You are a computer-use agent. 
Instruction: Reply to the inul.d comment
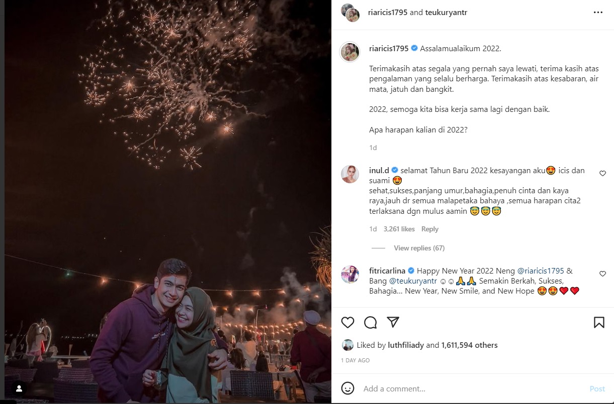pos(429,229)
